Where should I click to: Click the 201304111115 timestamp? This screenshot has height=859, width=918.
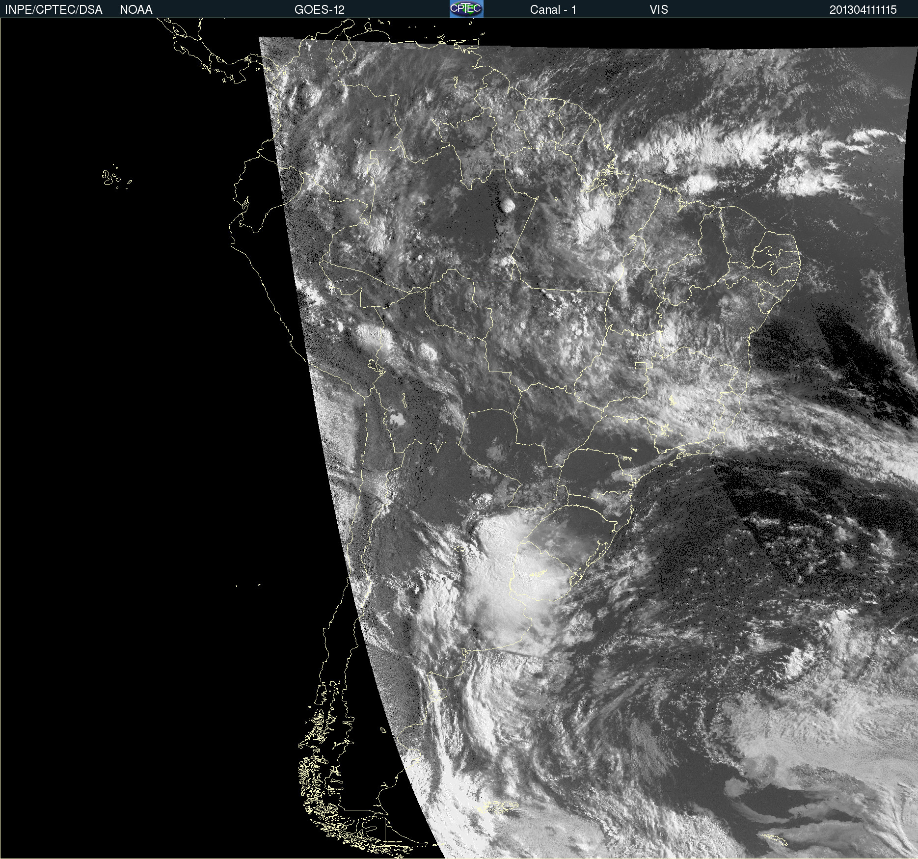point(863,10)
